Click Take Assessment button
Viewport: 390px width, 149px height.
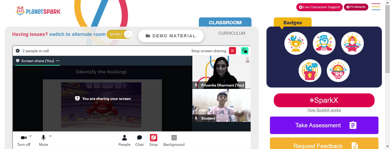[x=324, y=125]
